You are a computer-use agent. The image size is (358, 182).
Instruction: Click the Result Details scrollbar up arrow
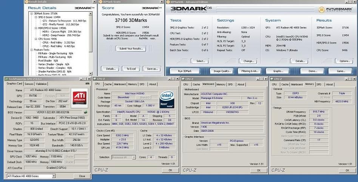pyautogui.click(x=90, y=14)
